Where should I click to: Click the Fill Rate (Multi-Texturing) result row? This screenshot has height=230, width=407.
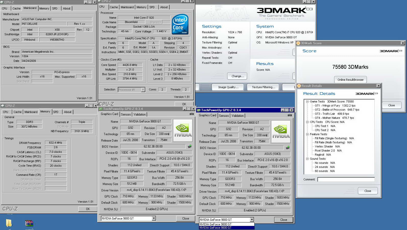tap(333, 142)
